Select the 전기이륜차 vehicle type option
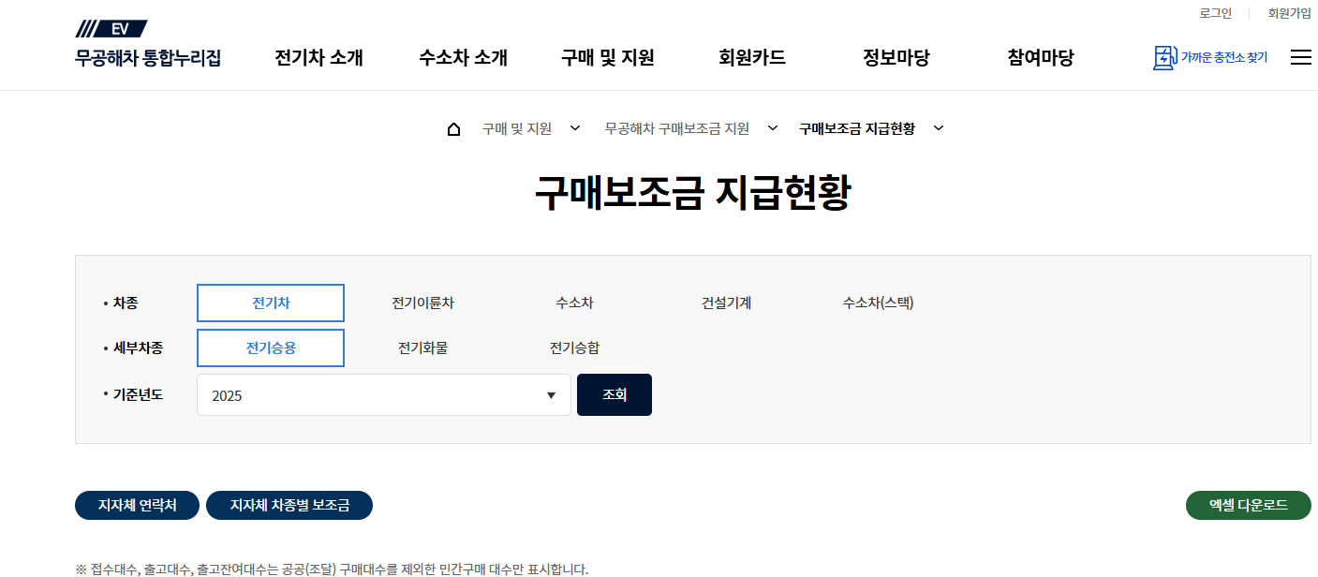The image size is (1318, 577). tap(422, 303)
